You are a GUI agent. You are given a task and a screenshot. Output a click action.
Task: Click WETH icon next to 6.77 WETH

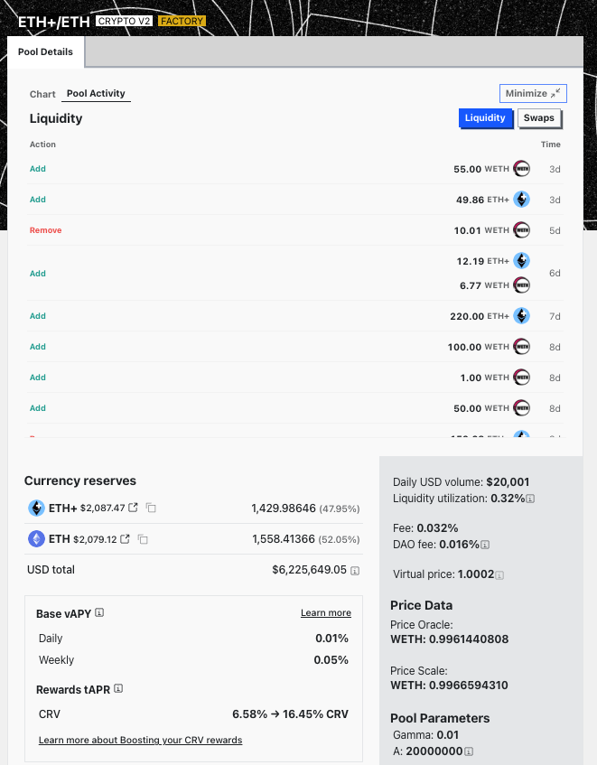click(521, 285)
